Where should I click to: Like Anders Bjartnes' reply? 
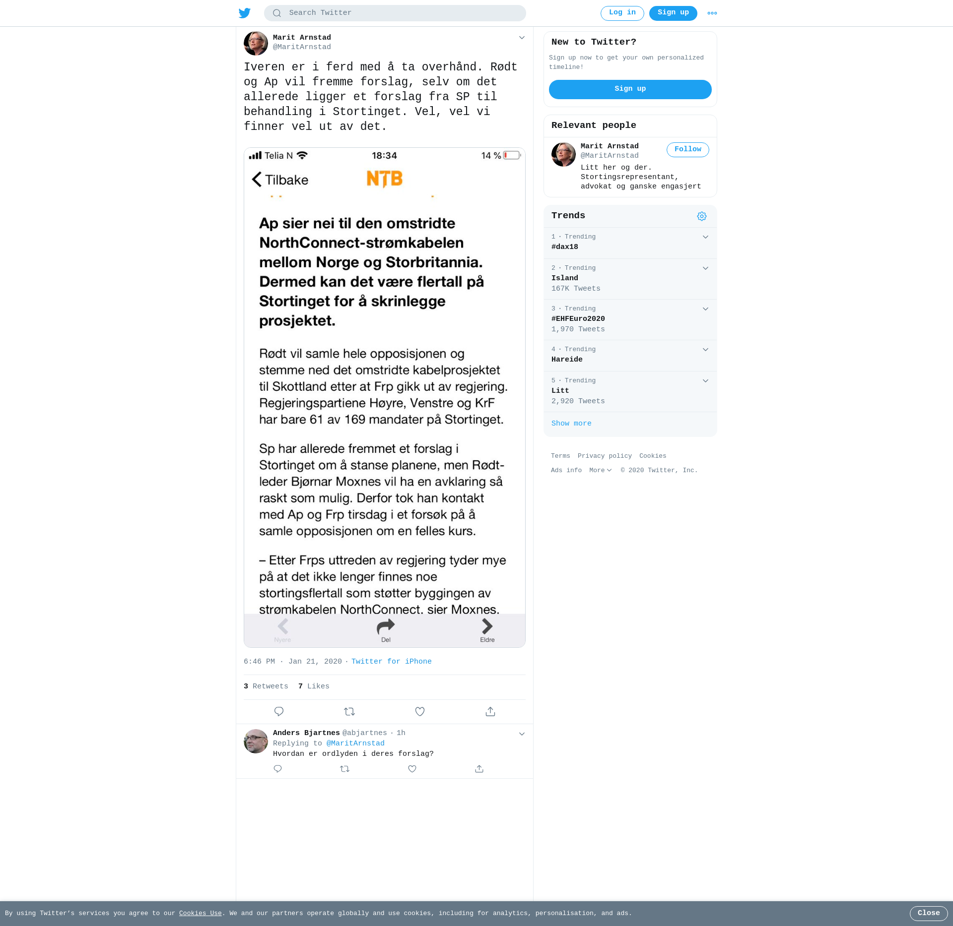click(x=412, y=769)
